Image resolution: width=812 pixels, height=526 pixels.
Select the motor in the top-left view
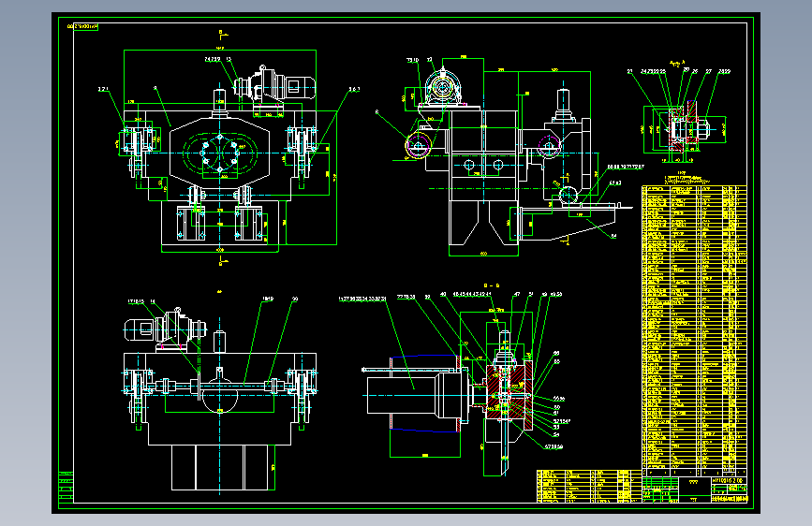(x=275, y=84)
